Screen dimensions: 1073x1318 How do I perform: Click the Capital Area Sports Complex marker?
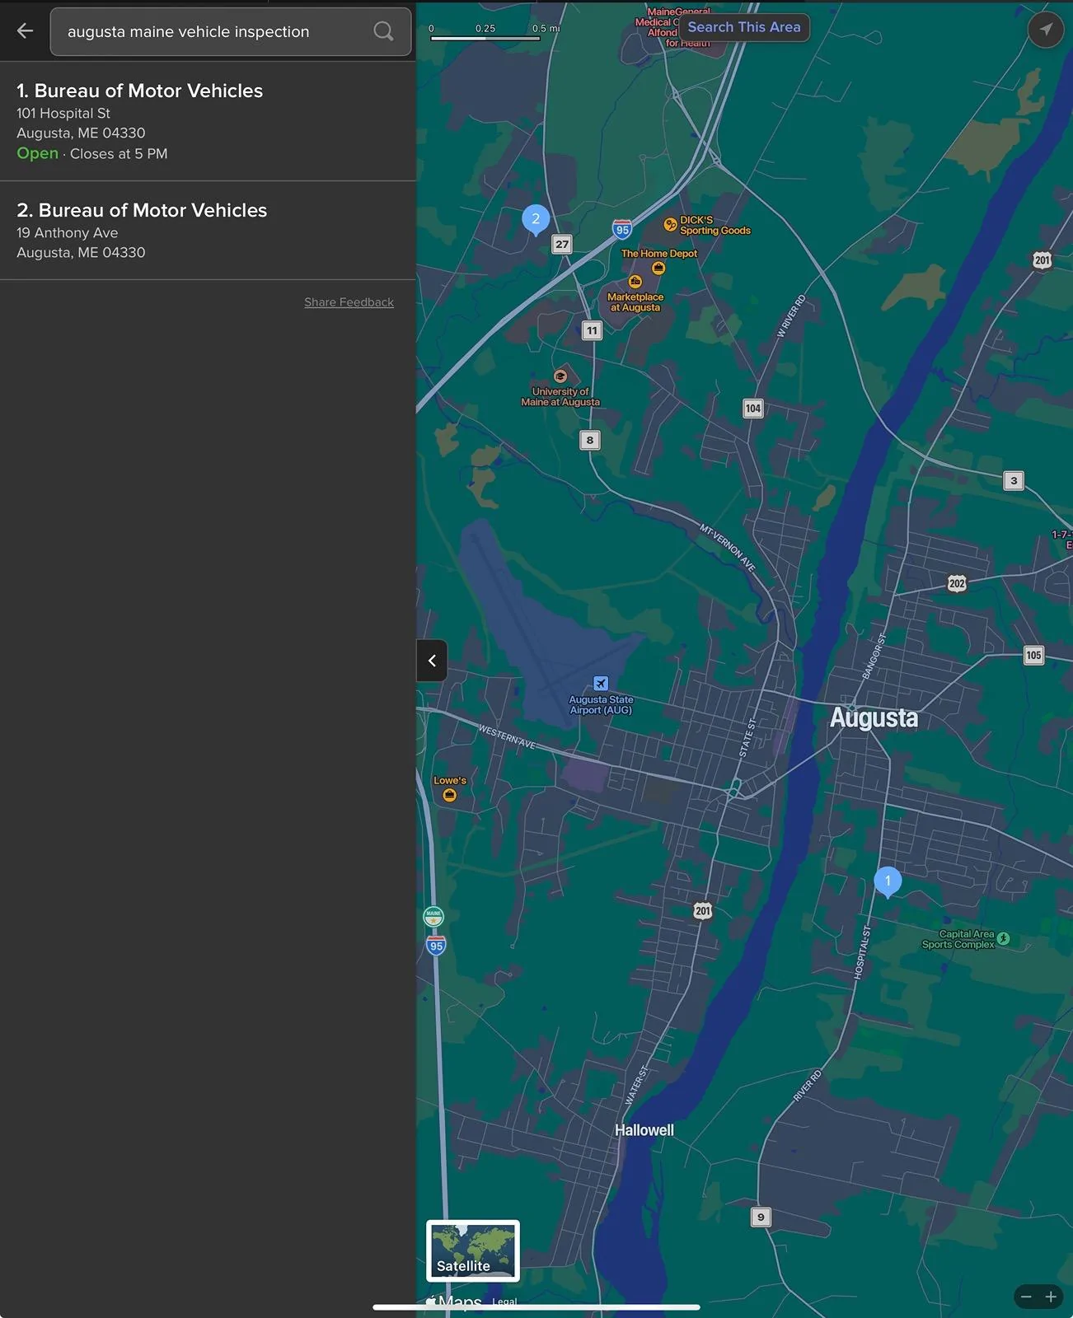[x=1003, y=938]
